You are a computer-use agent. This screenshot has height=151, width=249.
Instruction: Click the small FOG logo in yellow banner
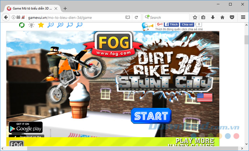[16, 143]
